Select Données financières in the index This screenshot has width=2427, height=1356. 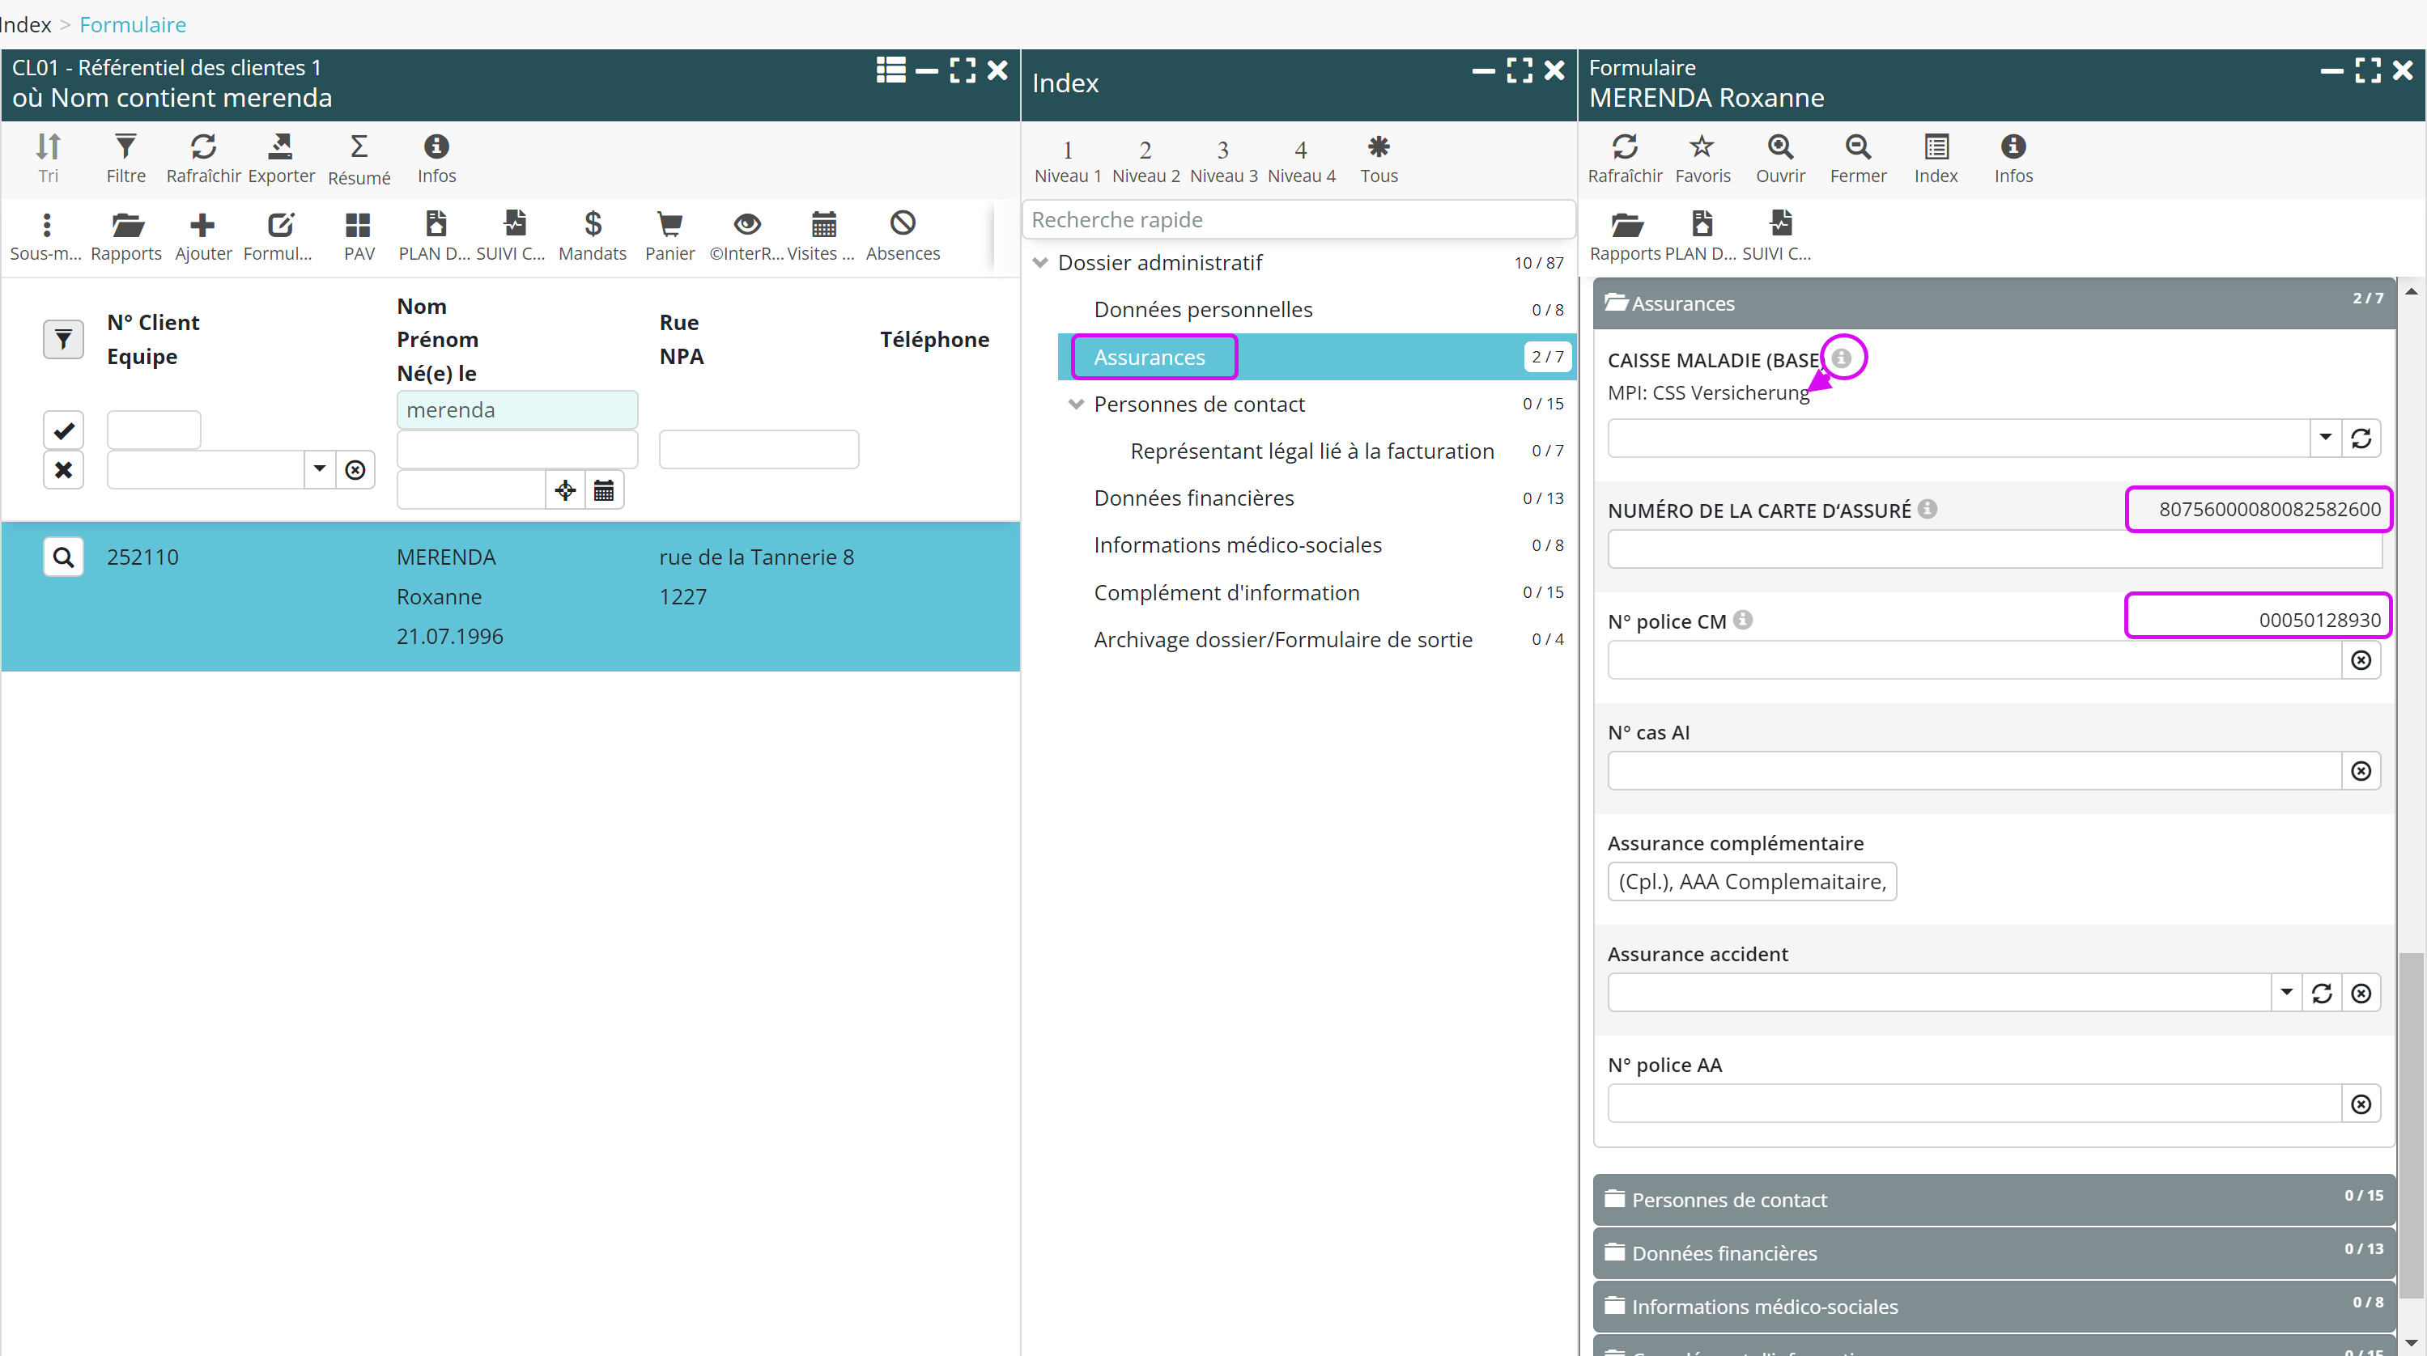[x=1192, y=498]
